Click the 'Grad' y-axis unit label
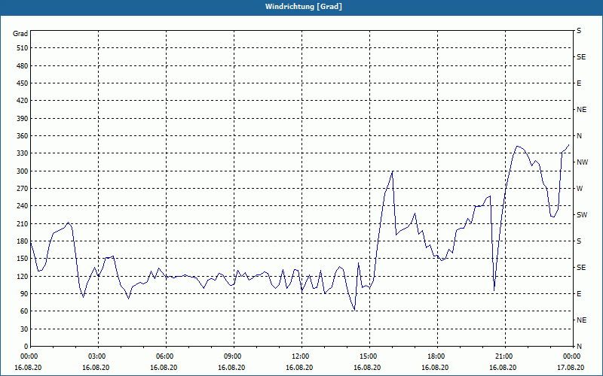Image resolution: width=603 pixels, height=376 pixels. (x=20, y=34)
